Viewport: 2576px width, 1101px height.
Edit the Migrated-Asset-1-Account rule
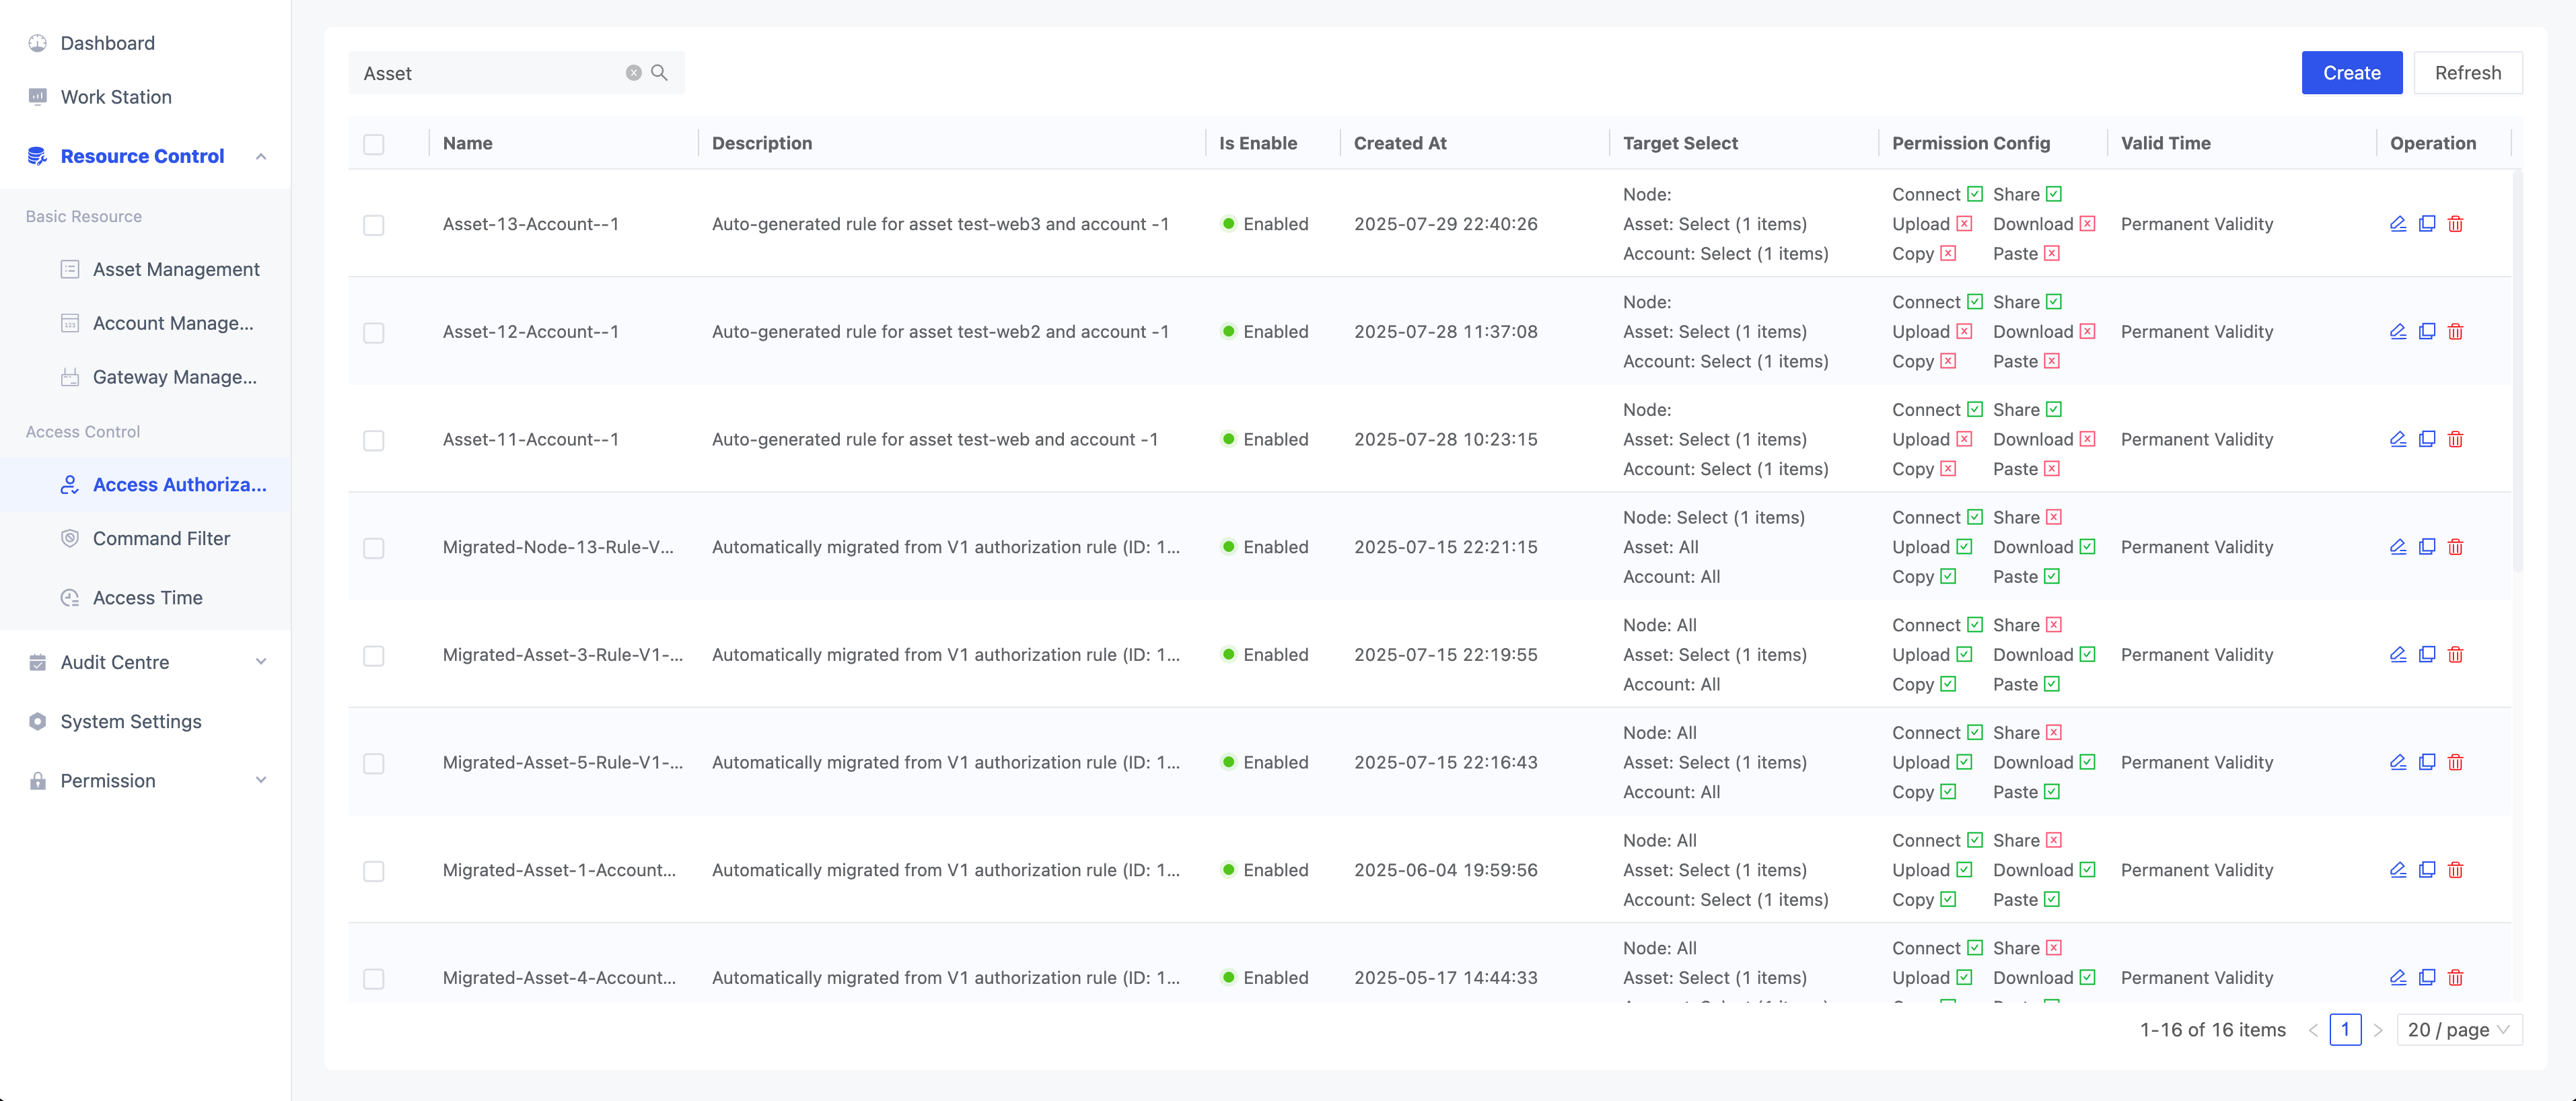point(2398,870)
